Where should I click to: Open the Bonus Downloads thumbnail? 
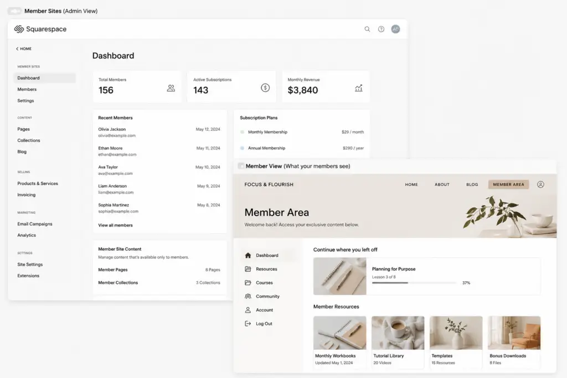514,333
